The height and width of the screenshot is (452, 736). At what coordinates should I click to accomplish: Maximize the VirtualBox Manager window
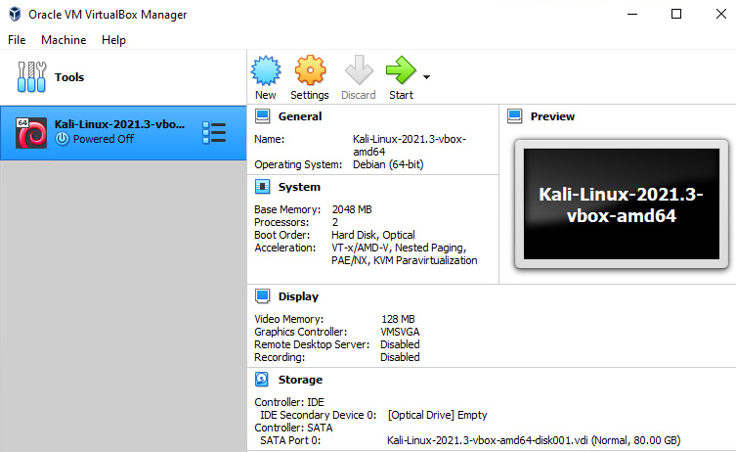676,14
